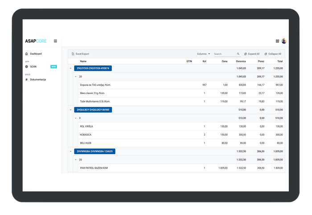Select row BELI HLEB
The width and height of the screenshot is (312, 215).
tap(181, 143)
